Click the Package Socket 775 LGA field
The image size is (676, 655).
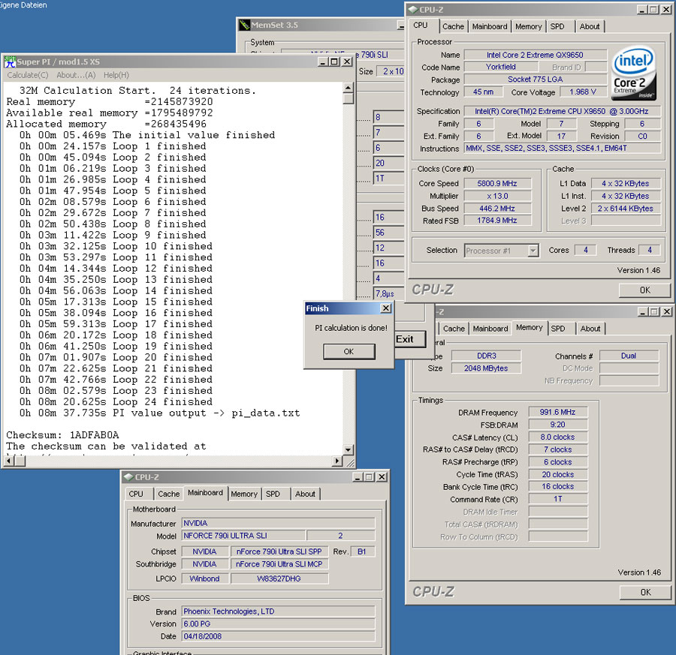pyautogui.click(x=535, y=80)
